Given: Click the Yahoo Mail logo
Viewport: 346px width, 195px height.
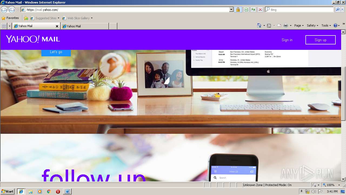Looking at the screenshot, I should (x=33, y=39).
